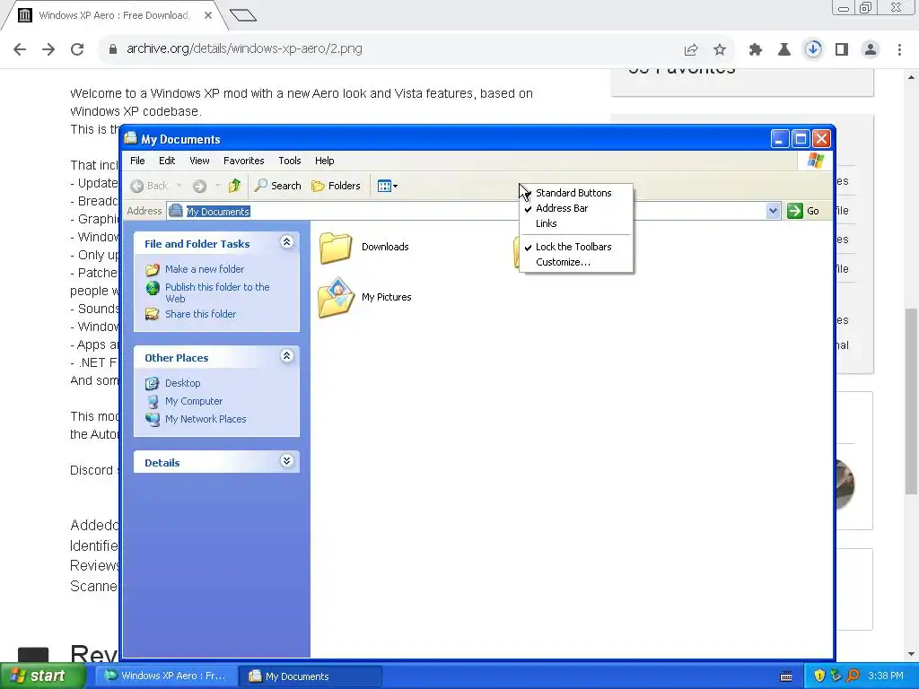
Task: Reload the archive.org page
Action: point(77,49)
